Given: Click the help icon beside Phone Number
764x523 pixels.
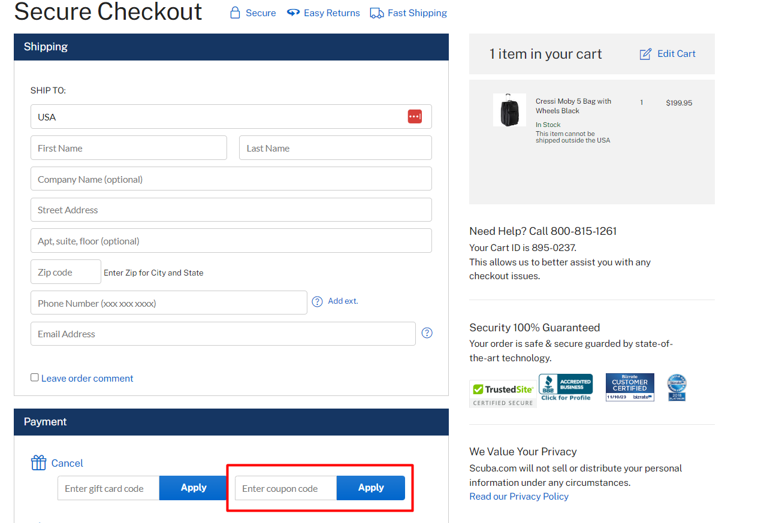Looking at the screenshot, I should [318, 301].
